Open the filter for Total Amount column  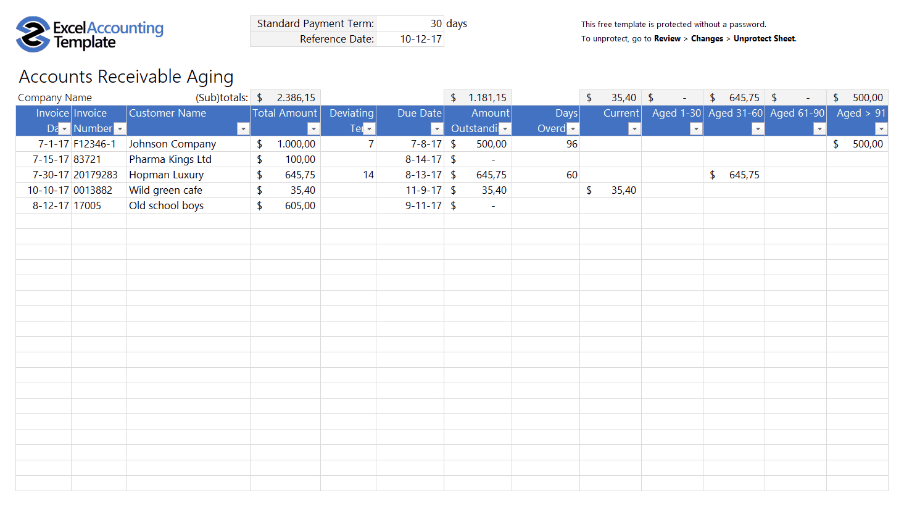pyautogui.click(x=313, y=128)
